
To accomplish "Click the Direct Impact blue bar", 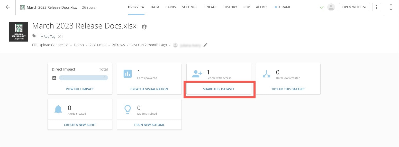I will [x=84, y=78].
